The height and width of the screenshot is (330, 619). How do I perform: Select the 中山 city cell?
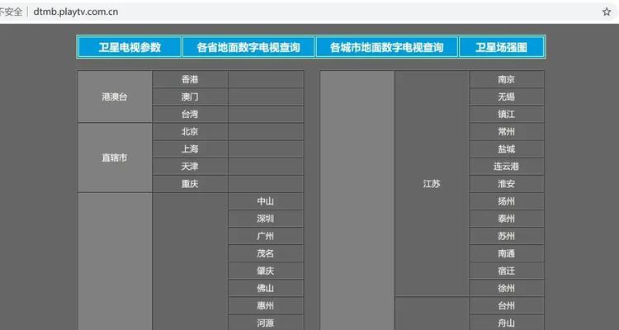click(x=266, y=201)
